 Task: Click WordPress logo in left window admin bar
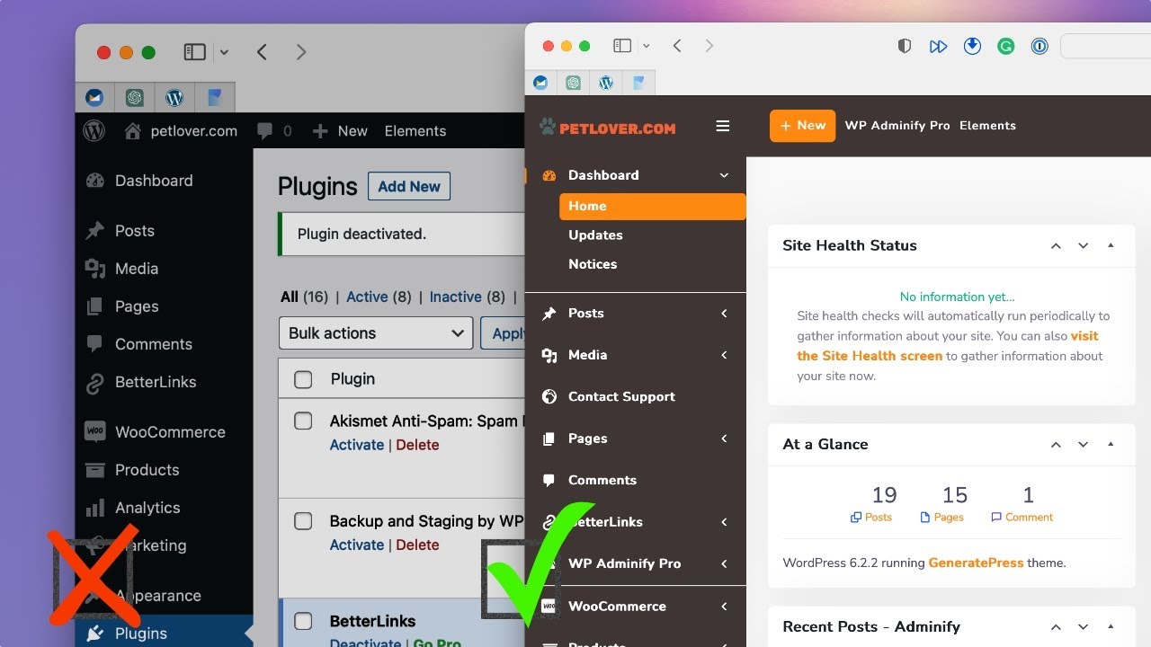[94, 130]
